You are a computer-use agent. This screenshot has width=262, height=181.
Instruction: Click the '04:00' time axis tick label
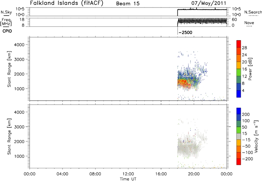tap(63, 174)
